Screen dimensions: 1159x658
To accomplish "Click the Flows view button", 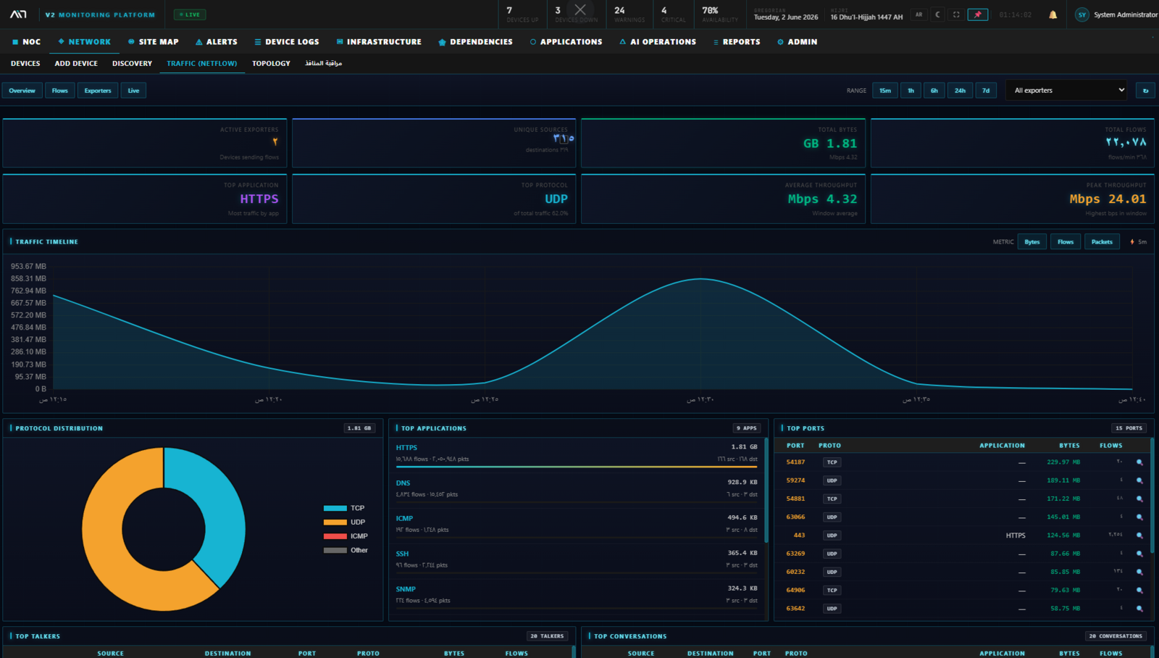I will tap(59, 91).
